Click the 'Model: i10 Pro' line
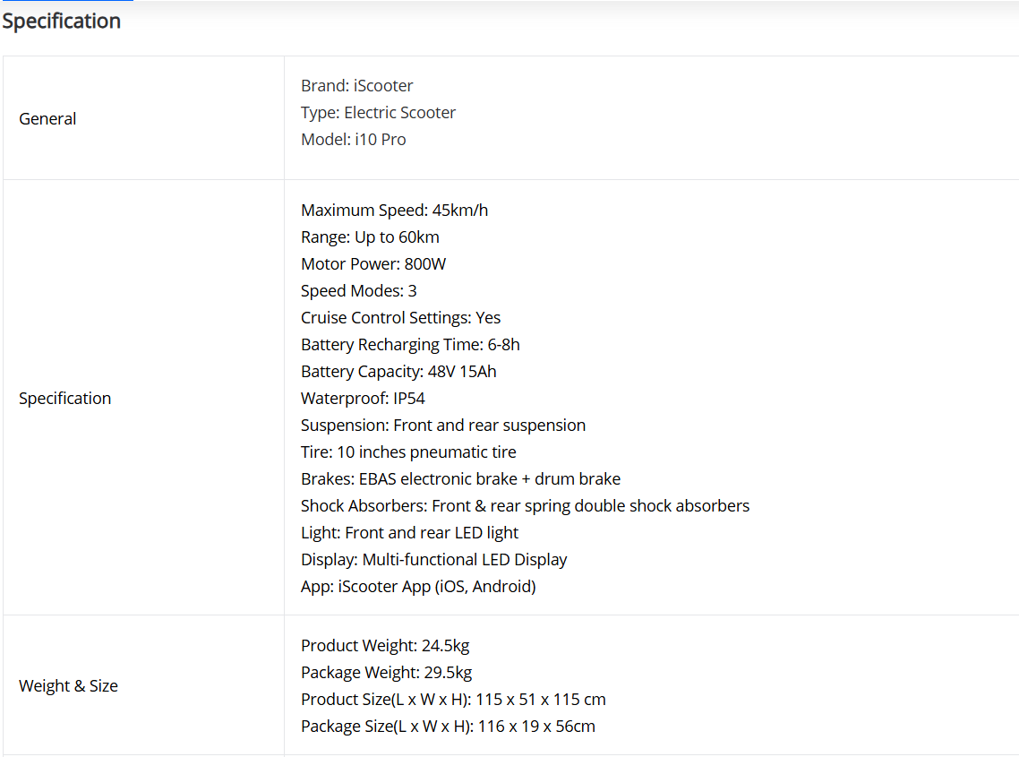 (354, 139)
